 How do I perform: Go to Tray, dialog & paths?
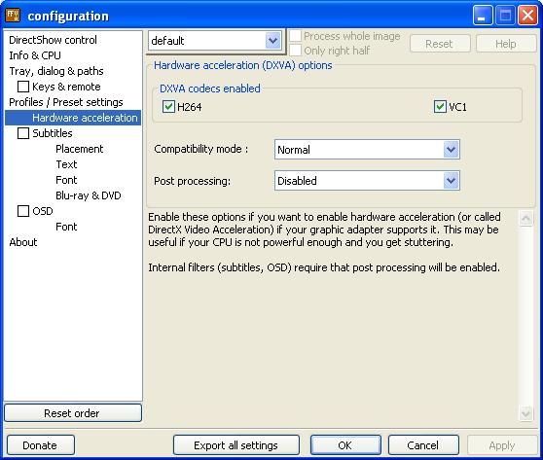click(x=56, y=71)
